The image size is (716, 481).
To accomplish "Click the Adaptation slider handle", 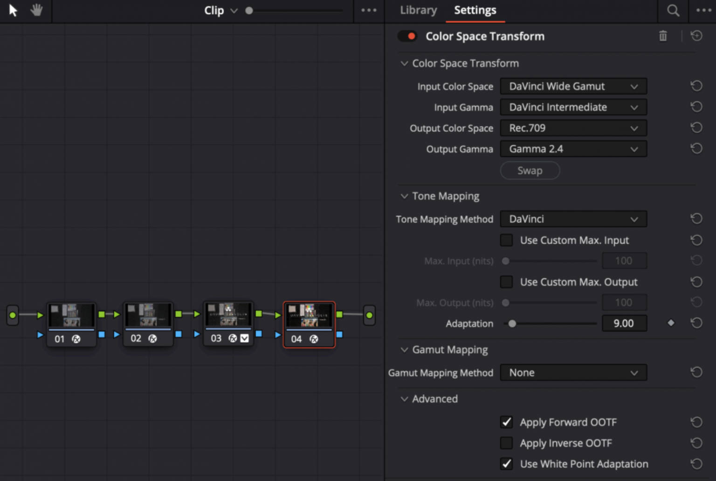I will click(512, 323).
